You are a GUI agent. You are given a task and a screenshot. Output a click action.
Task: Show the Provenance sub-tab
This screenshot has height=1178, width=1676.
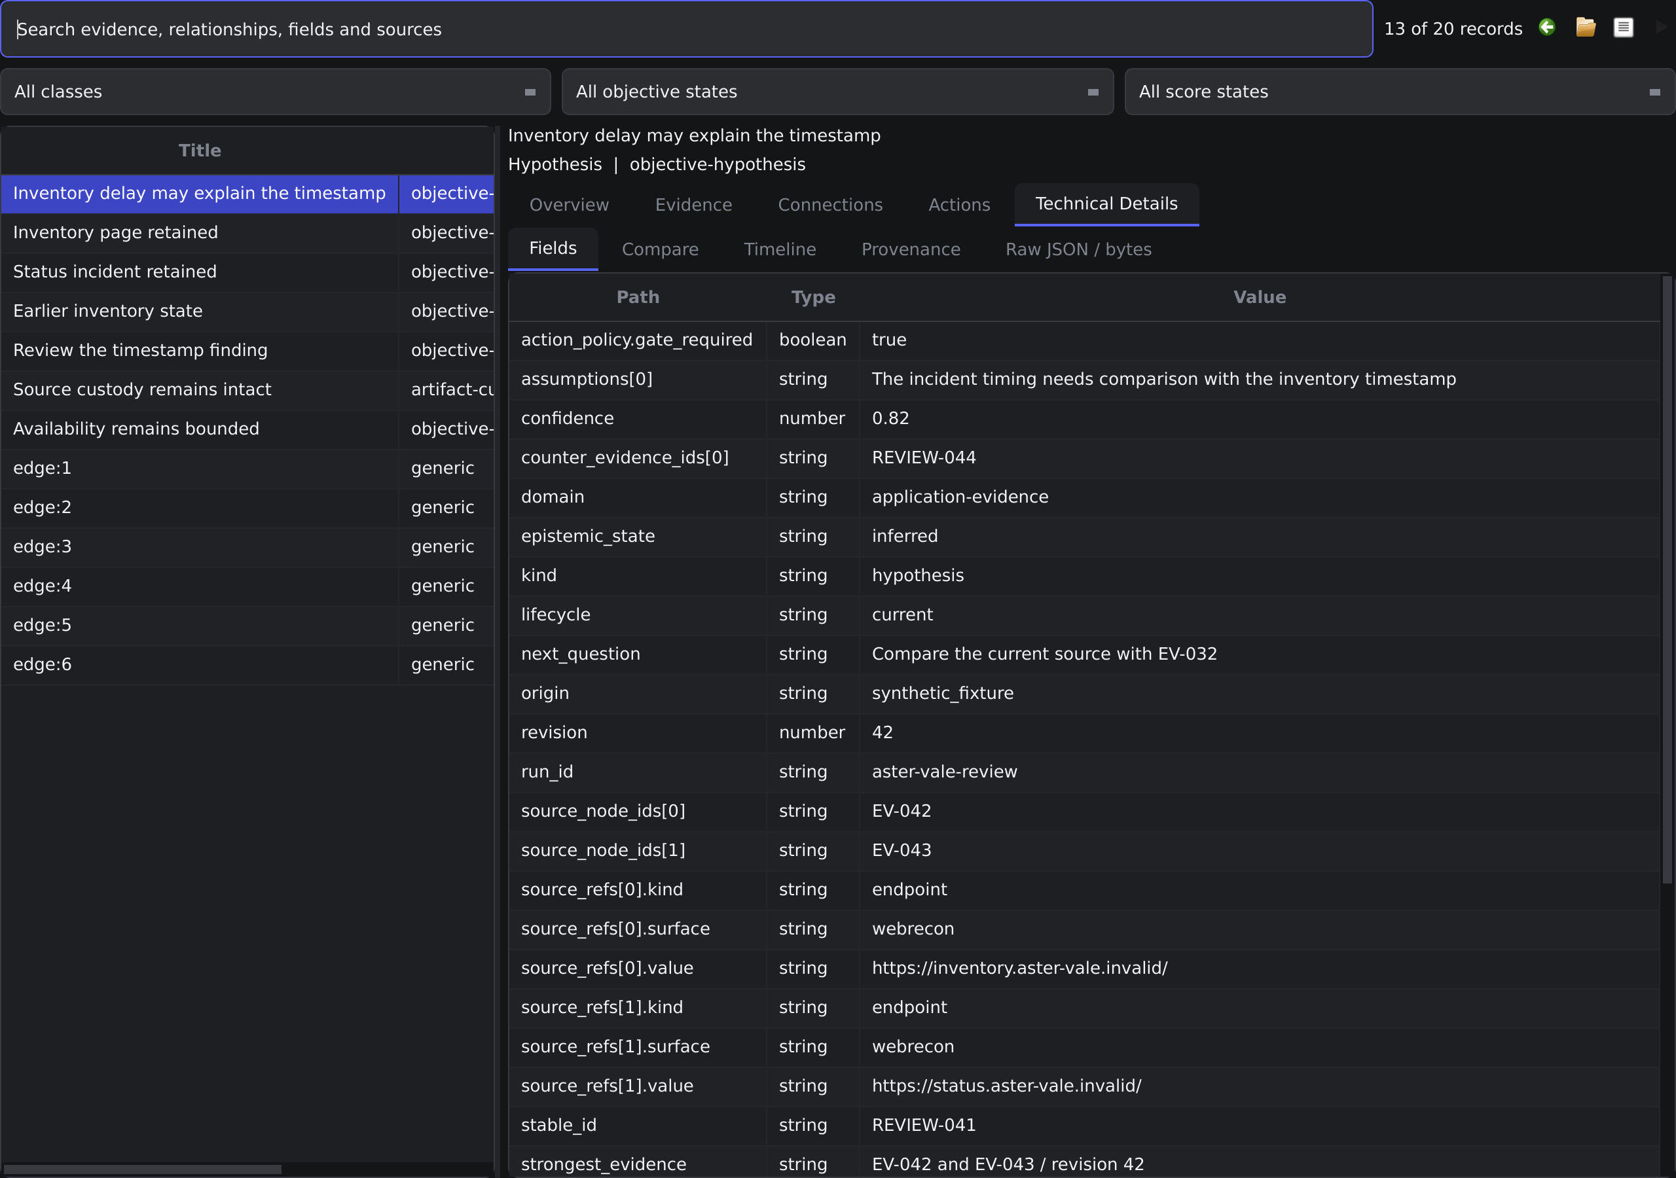(x=910, y=249)
